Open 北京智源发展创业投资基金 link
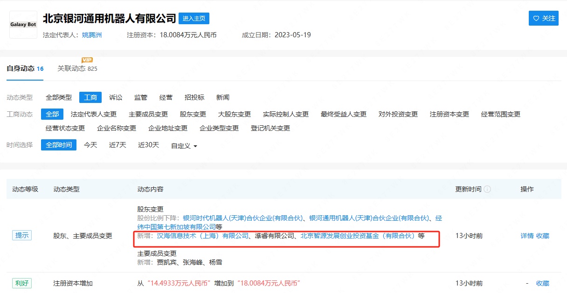Image resolution: width=567 pixels, height=293 pixels. (358, 236)
